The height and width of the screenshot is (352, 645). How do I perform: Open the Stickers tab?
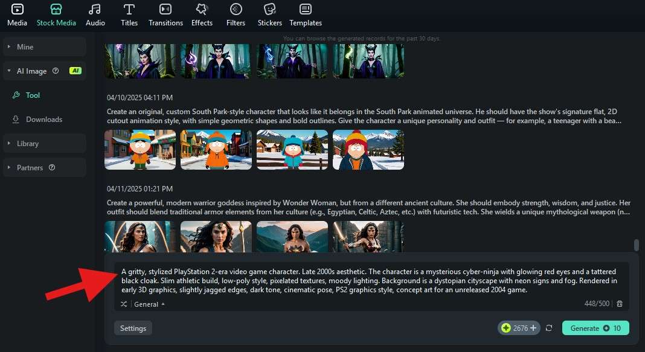click(x=270, y=15)
